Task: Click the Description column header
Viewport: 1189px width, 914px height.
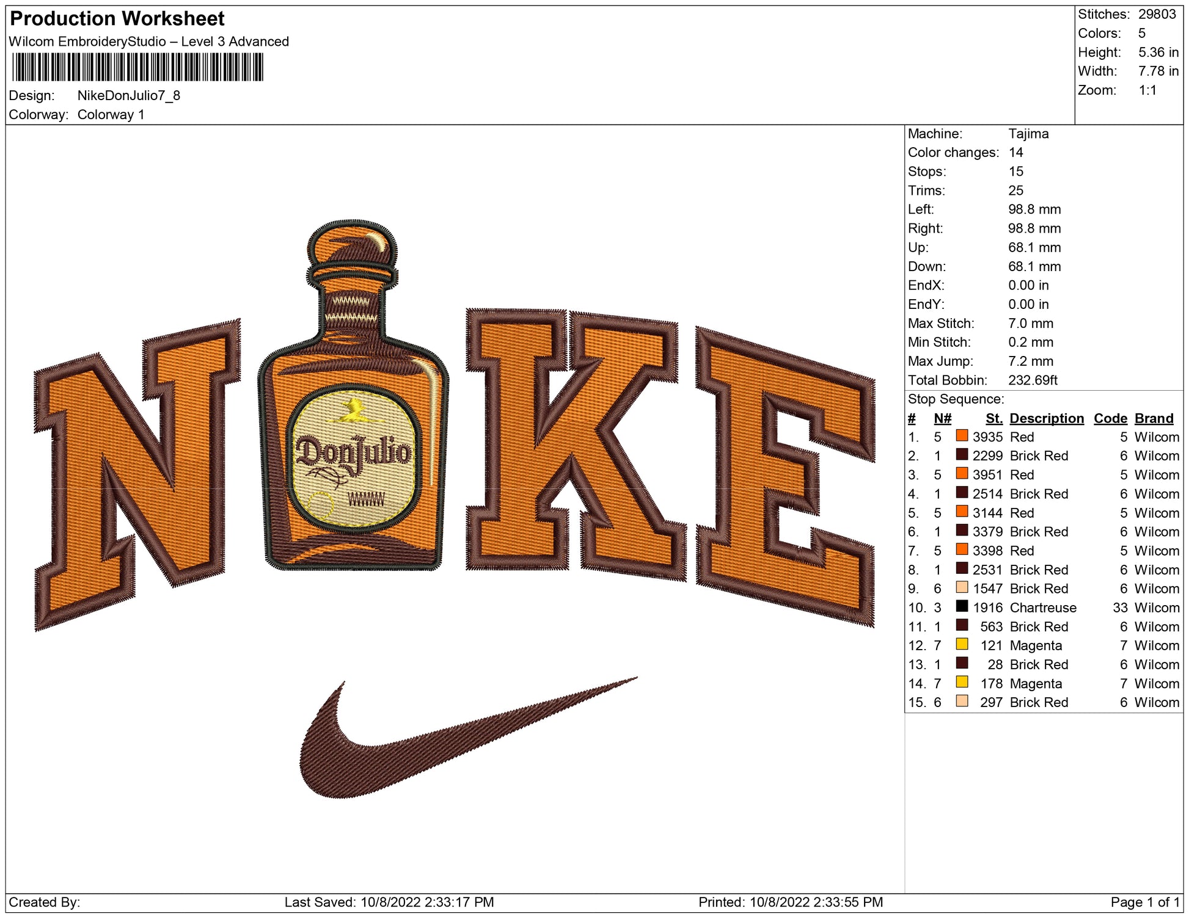Action: [x=1046, y=418]
